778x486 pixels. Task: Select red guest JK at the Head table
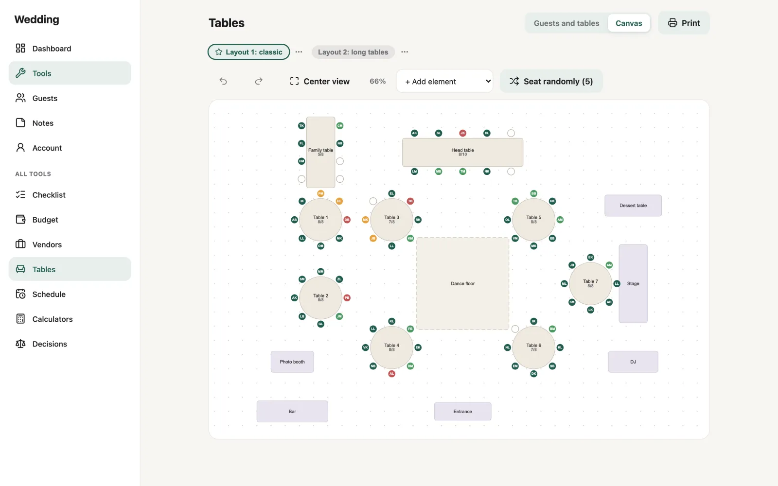pyautogui.click(x=463, y=133)
